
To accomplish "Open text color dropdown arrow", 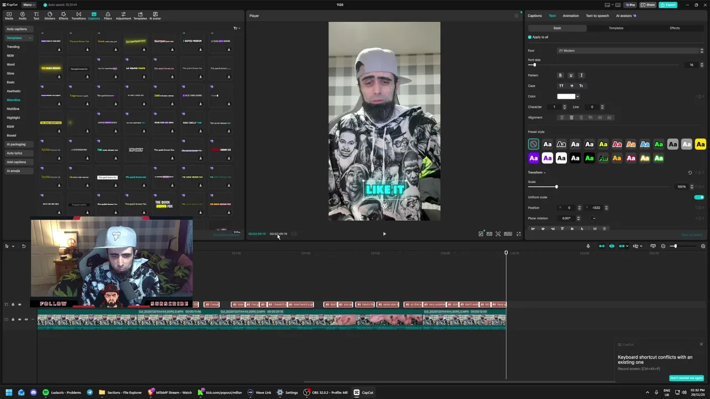I will coord(577,96).
